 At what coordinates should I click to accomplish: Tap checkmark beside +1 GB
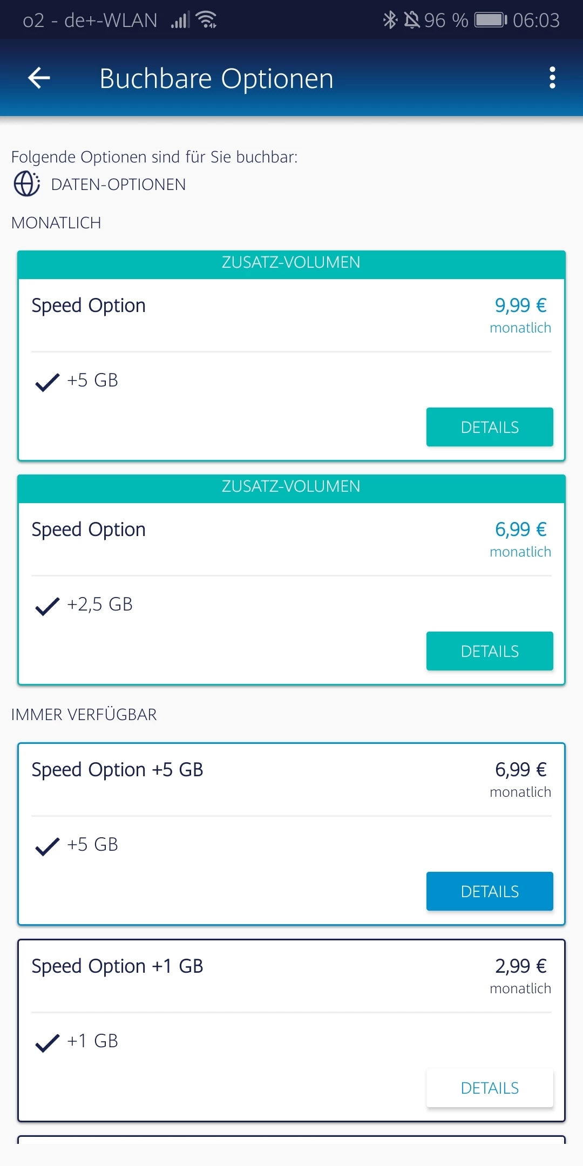[47, 1042]
